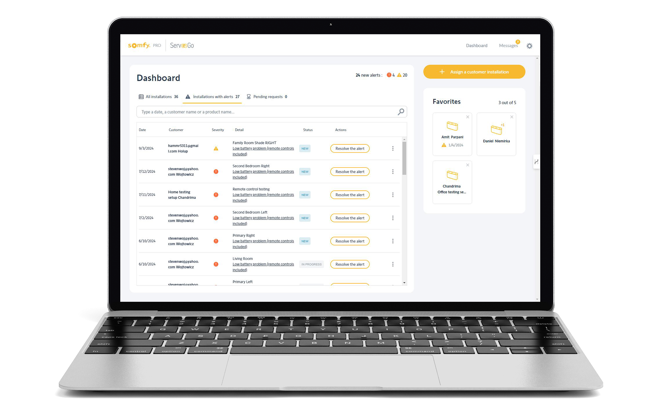Screen dimensions: 662x413
Task: Select the Installations with alerts tab
Action: pos(213,96)
